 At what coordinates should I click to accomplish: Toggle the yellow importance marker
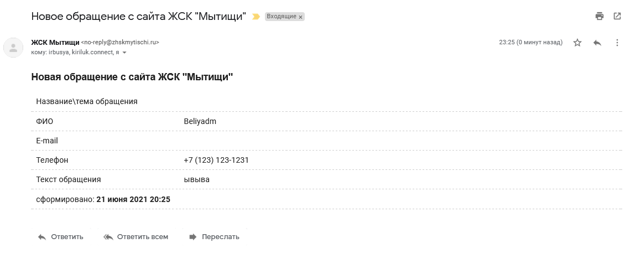point(256,17)
